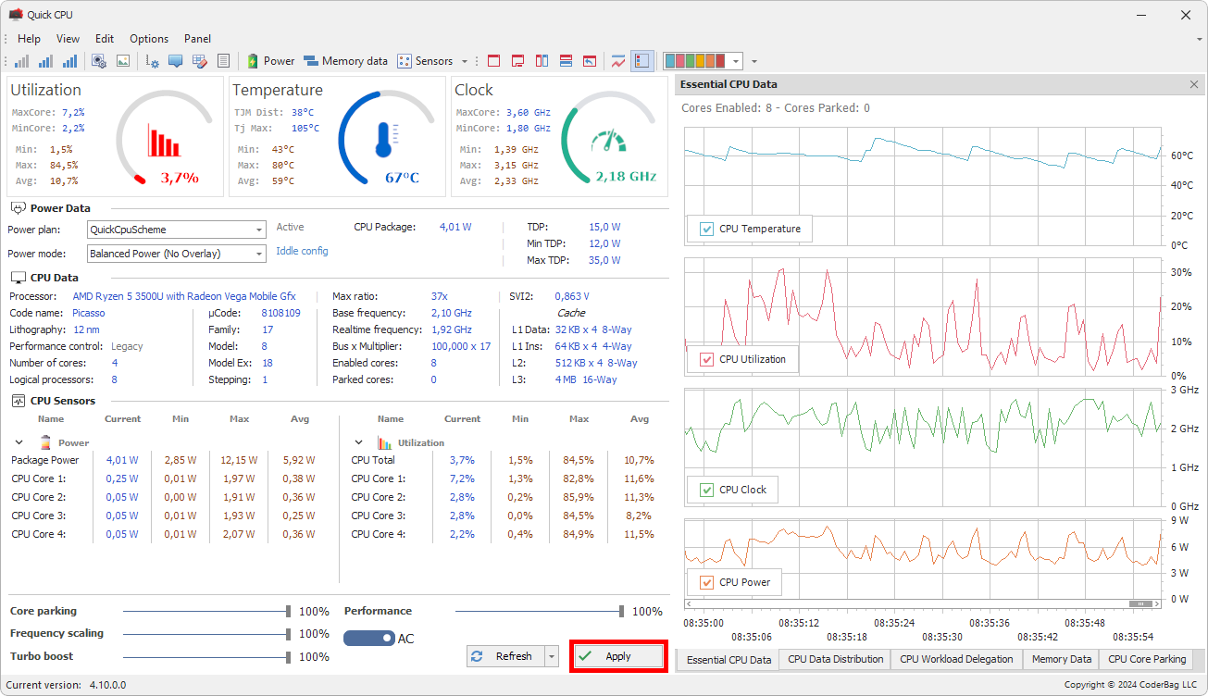Image resolution: width=1208 pixels, height=696 pixels.
Task: Open the Power toolbar panel
Action: tap(268, 60)
